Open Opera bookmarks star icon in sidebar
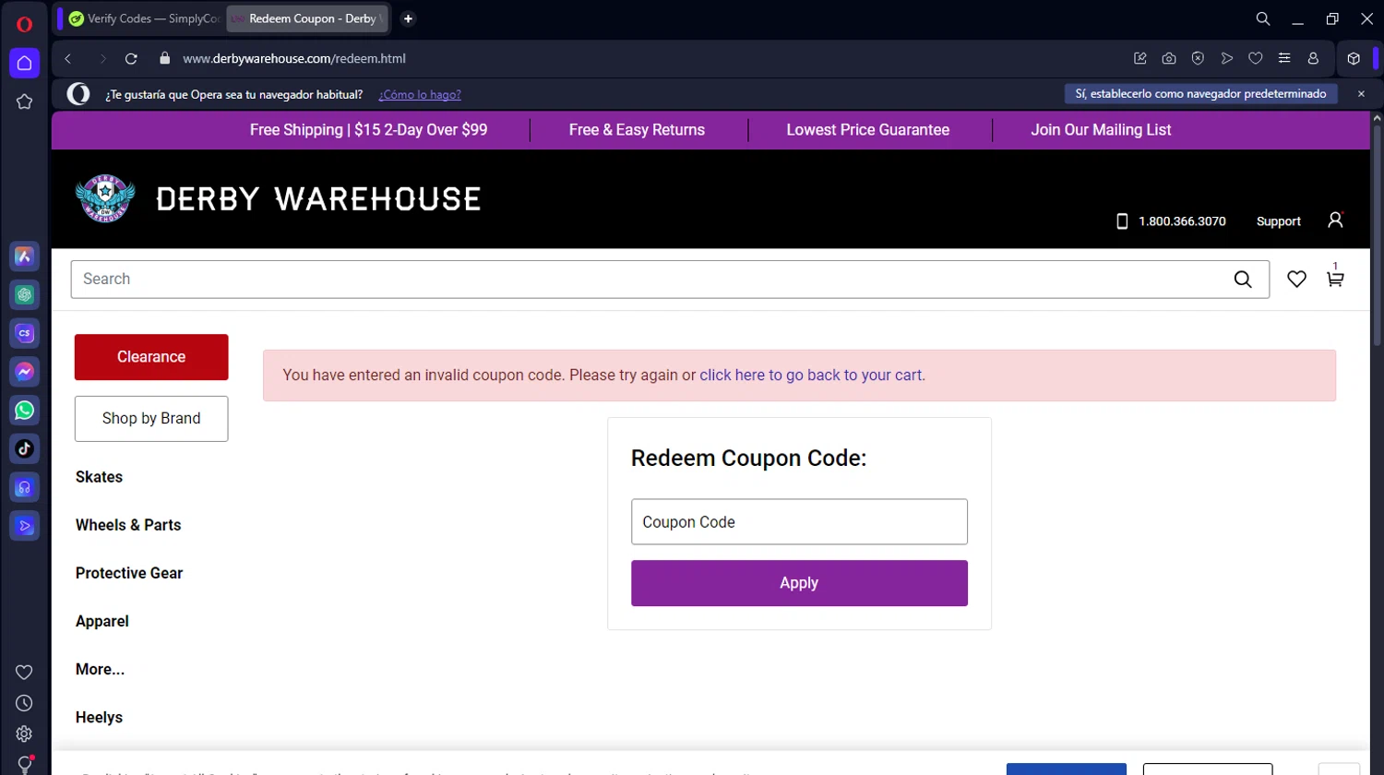 [x=25, y=101]
